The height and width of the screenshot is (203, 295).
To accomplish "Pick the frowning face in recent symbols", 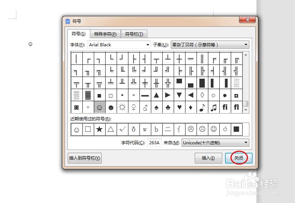I will tap(191, 129).
